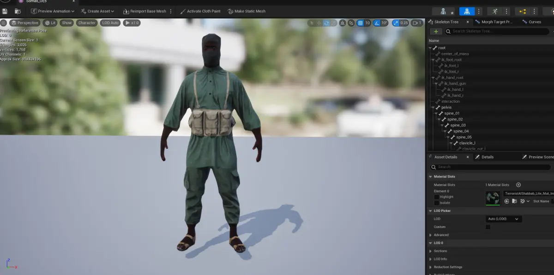Open the viewport Show menu

[x=67, y=23]
